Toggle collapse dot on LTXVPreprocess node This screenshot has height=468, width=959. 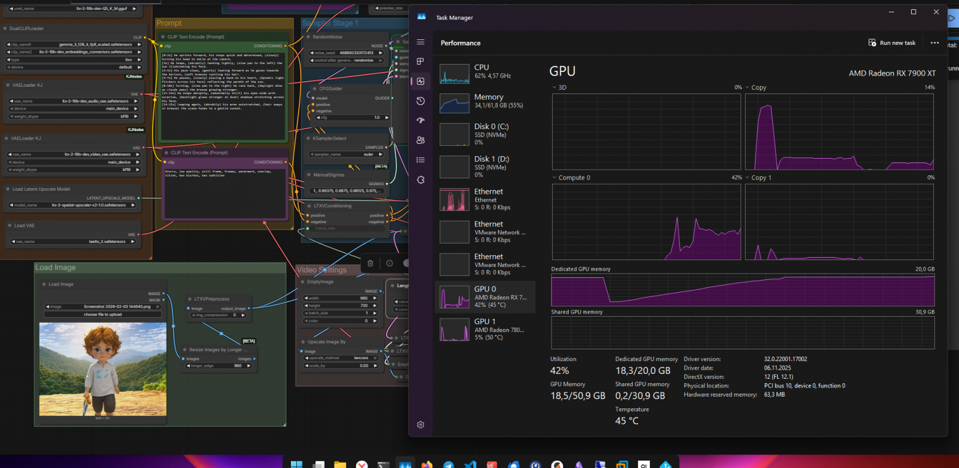189,299
